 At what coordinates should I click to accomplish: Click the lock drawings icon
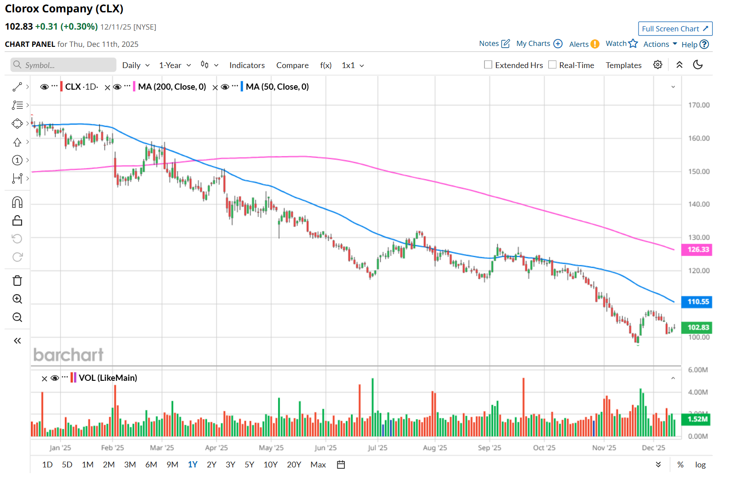pos(17,220)
